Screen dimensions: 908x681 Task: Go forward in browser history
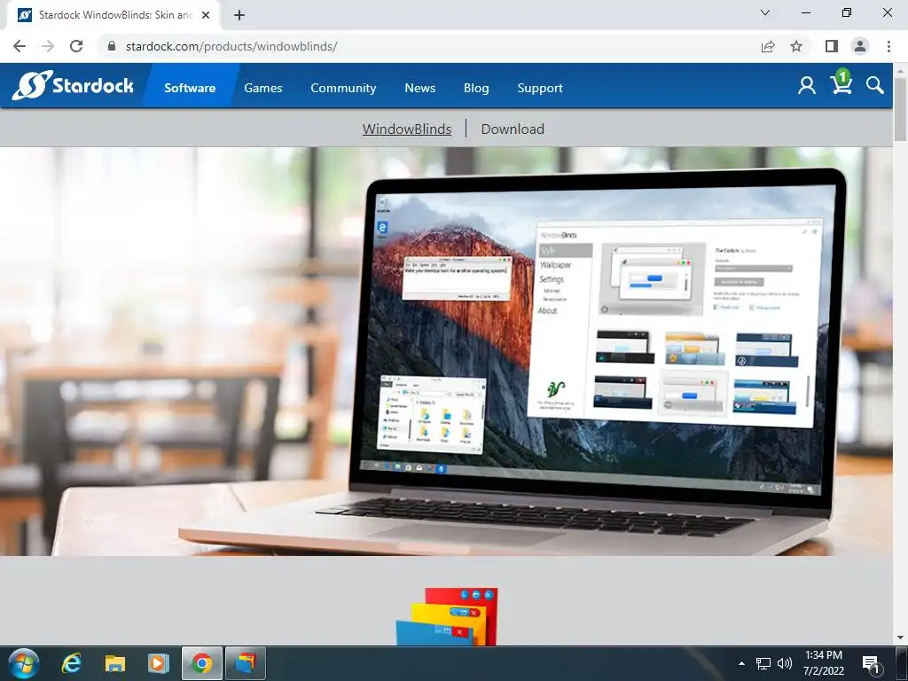(x=48, y=46)
